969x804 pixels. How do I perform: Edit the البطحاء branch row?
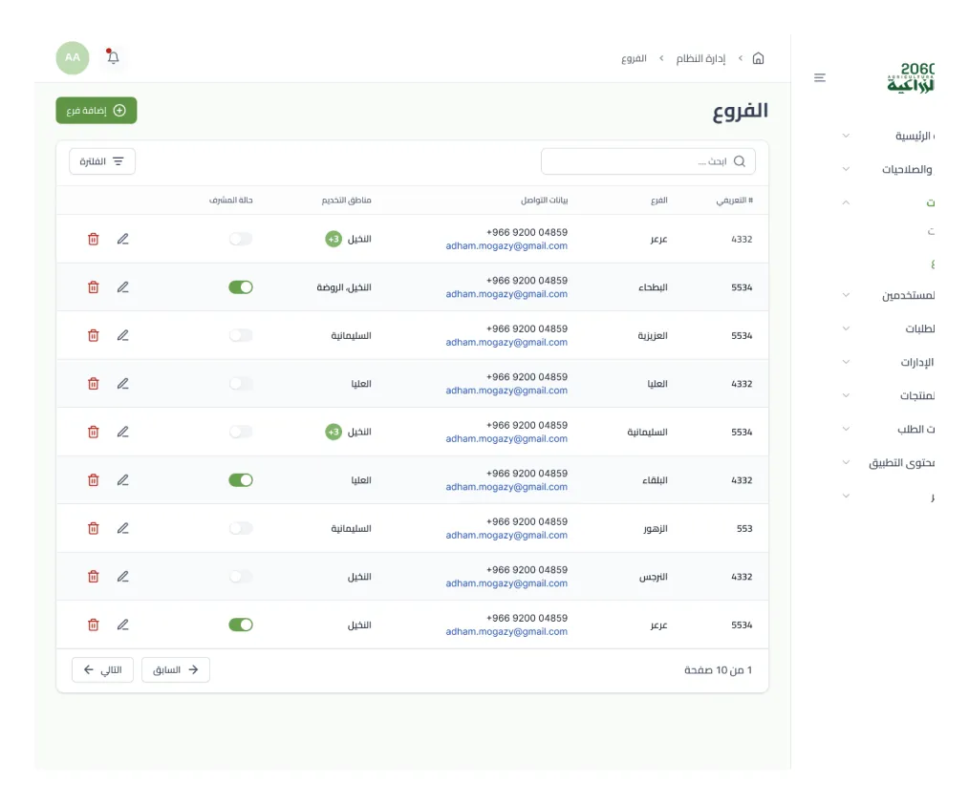[122, 286]
